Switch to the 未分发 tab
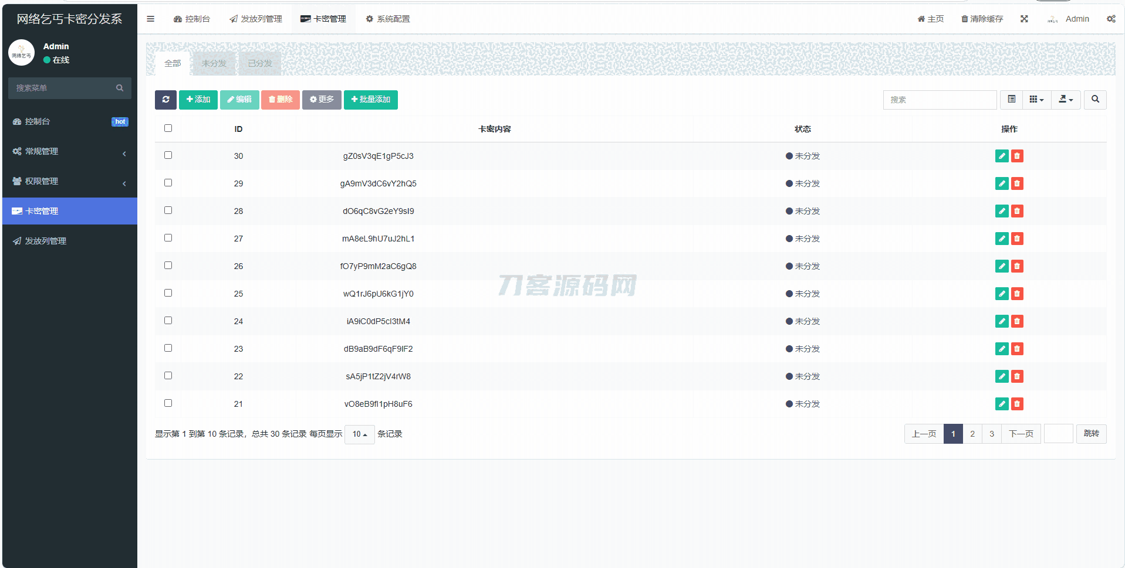The width and height of the screenshot is (1125, 568). click(214, 63)
